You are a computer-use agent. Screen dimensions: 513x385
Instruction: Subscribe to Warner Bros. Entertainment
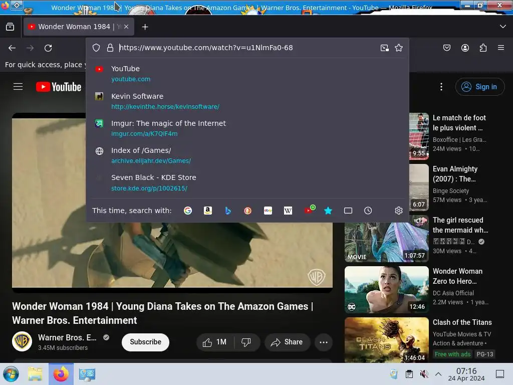145,342
